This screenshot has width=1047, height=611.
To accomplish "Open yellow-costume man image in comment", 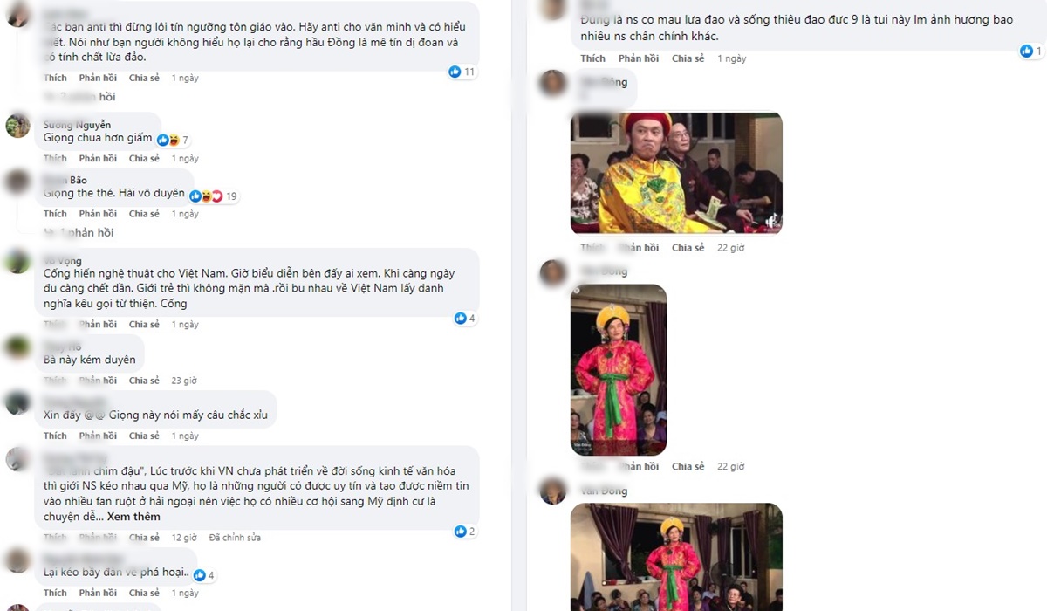I will (676, 173).
